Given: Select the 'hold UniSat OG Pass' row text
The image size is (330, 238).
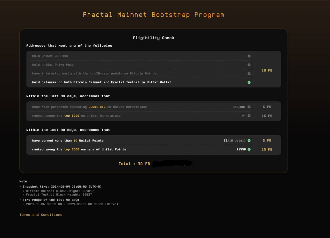Looking at the screenshot, I should [50, 56].
